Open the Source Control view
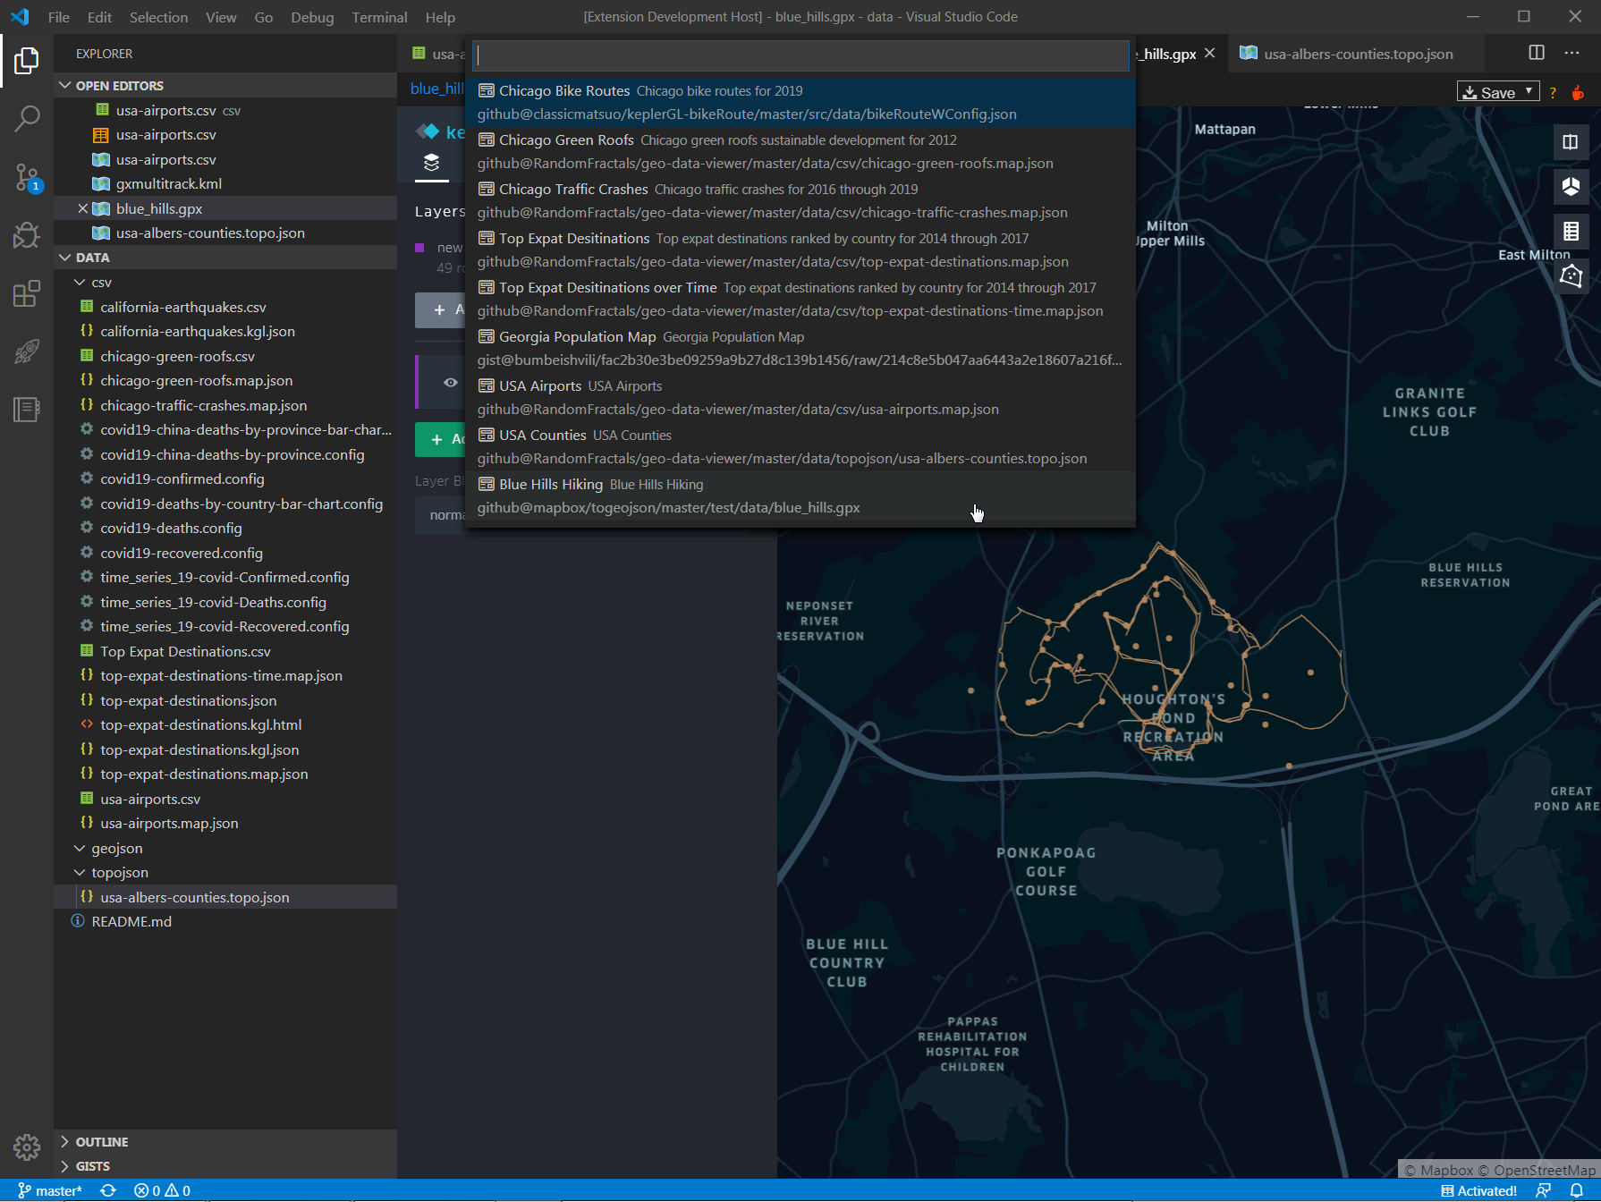The width and height of the screenshot is (1601, 1202). [27, 177]
